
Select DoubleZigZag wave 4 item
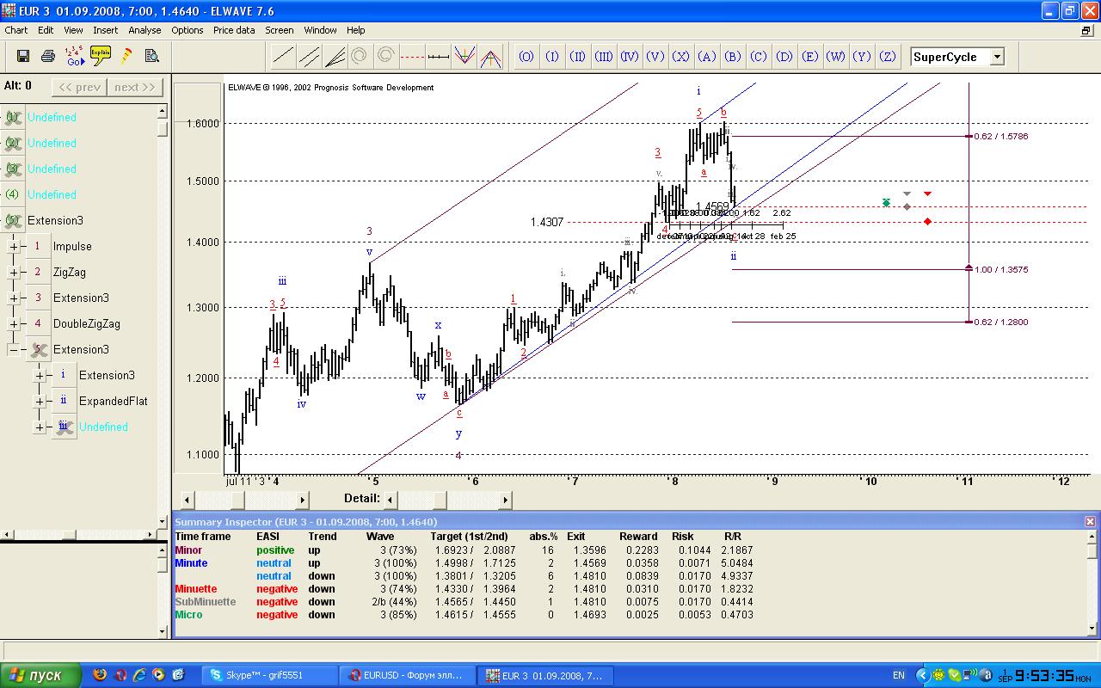(87, 324)
